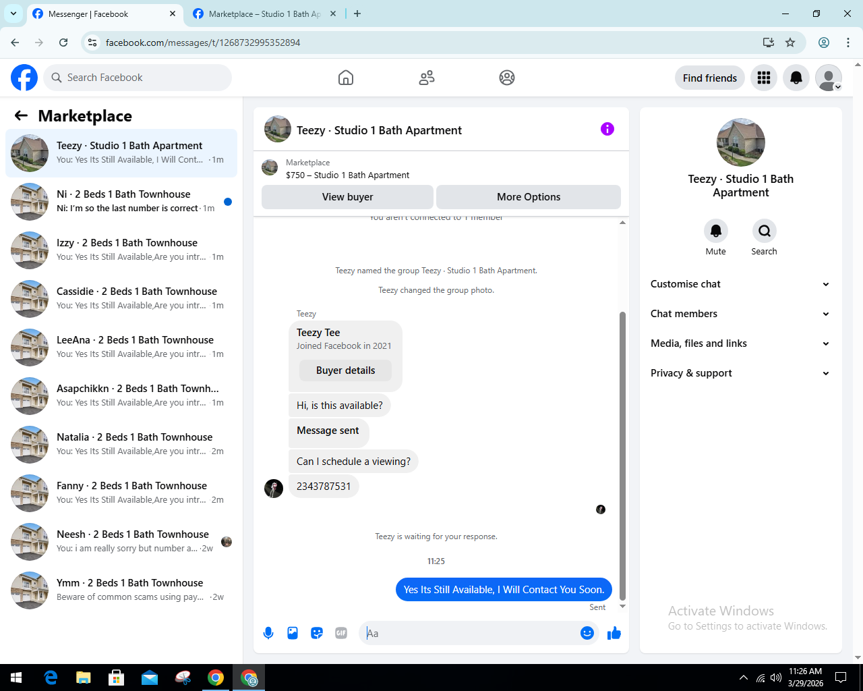Click the browser address bar URL
This screenshot has width=863, height=691.
pos(203,43)
